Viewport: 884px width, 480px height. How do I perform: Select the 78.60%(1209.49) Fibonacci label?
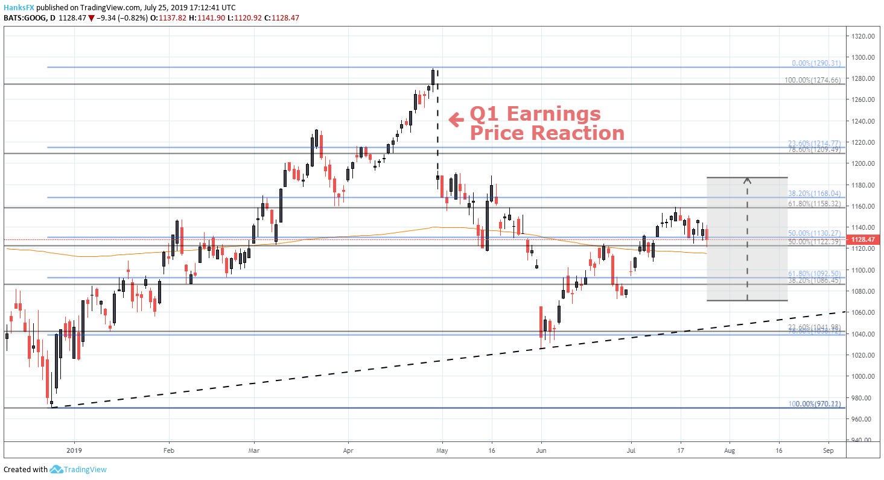(814, 149)
